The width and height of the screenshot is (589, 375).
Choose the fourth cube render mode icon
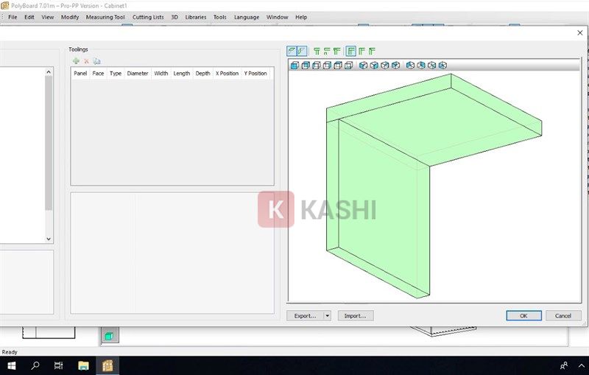327,66
